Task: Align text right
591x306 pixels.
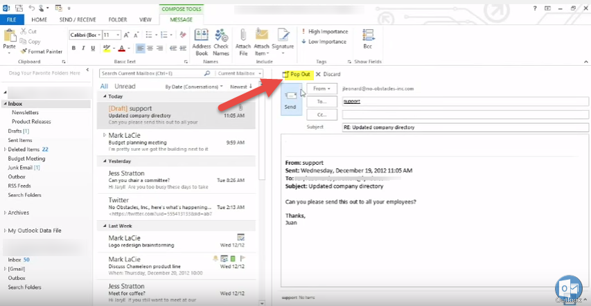Action: point(160,48)
